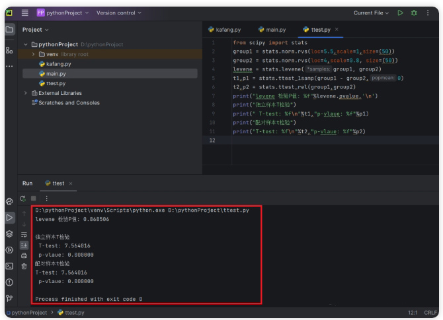Image resolution: width=443 pixels, height=320 pixels.
Task: Switch to the main.py editor tab
Action: coord(272,30)
